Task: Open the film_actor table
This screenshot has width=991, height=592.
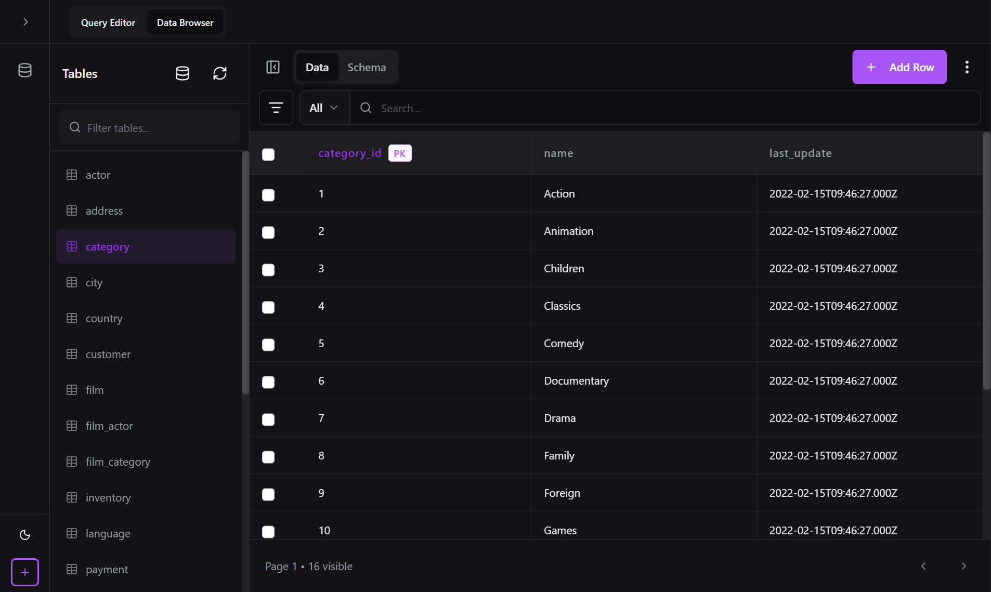Action: point(146,426)
